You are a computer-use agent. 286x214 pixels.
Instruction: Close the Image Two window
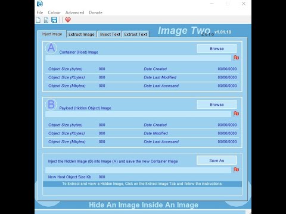point(244,4)
